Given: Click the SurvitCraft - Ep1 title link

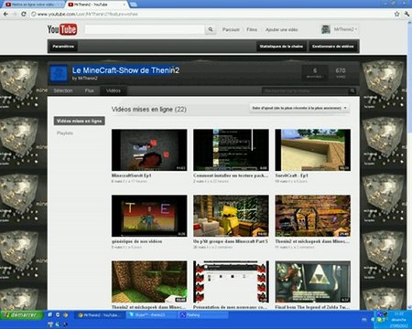Looking at the screenshot, I should 292,175.
